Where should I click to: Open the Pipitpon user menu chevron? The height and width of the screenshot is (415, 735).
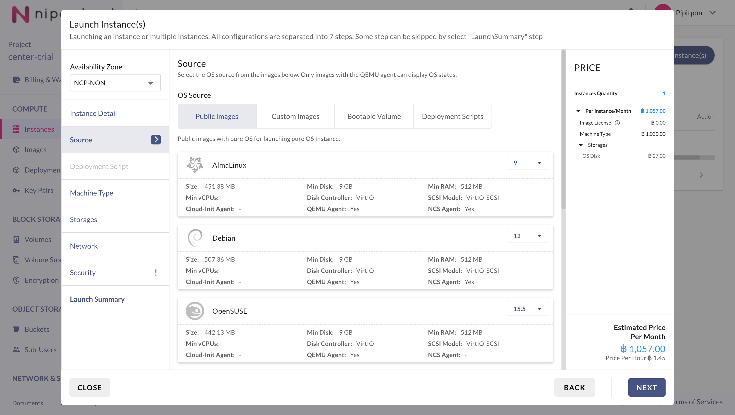(x=713, y=13)
